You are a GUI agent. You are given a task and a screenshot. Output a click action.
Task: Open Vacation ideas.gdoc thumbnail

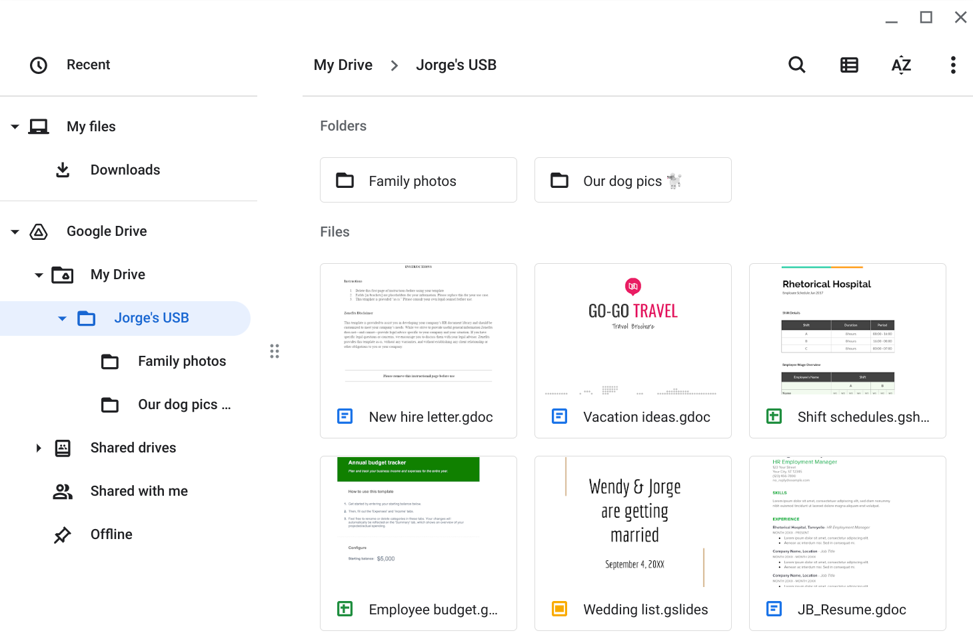[x=633, y=330]
